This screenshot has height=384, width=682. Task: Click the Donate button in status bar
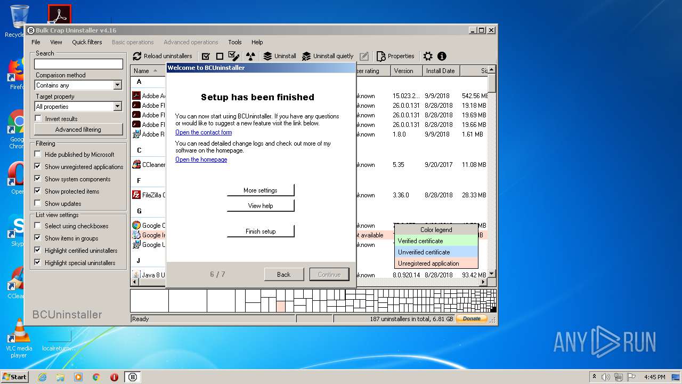pos(472,318)
